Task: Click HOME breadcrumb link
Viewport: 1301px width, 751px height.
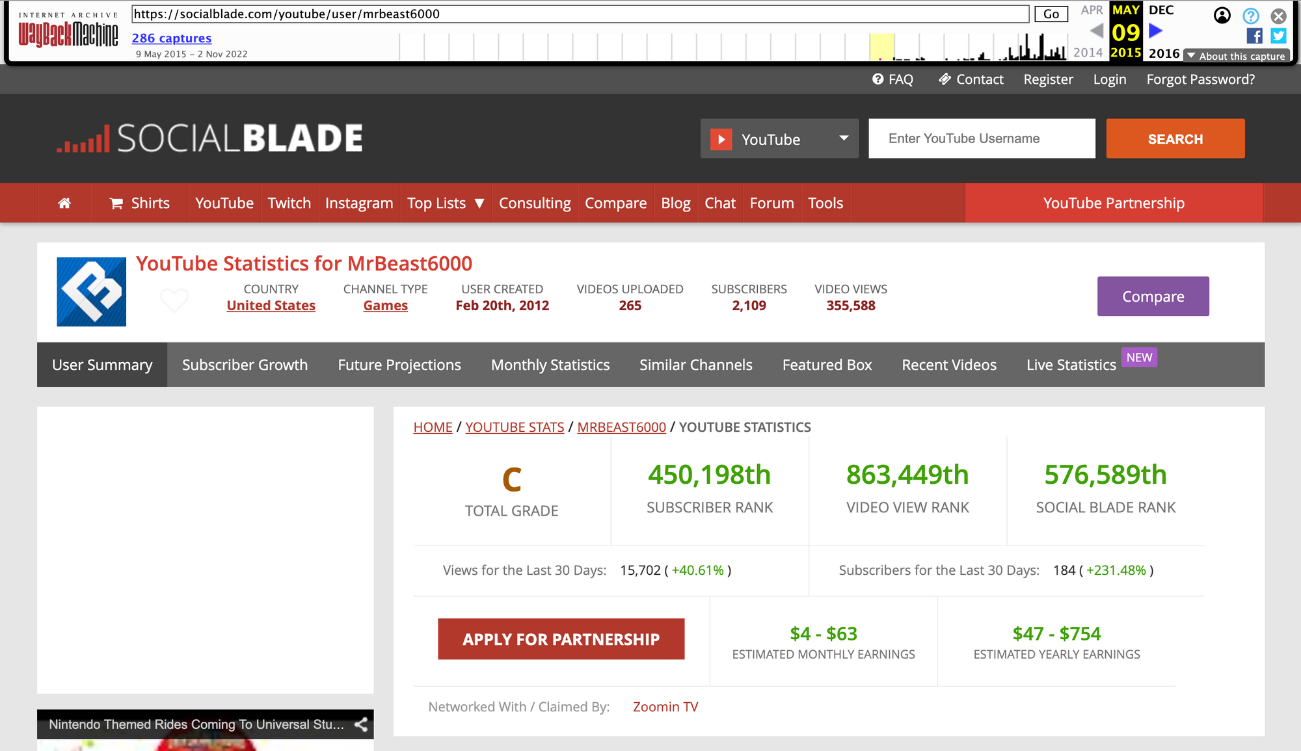Action: click(433, 427)
